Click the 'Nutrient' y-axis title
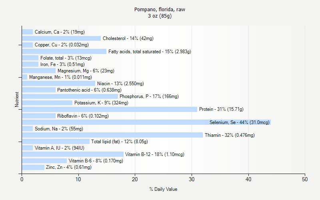 coord(17,99)
